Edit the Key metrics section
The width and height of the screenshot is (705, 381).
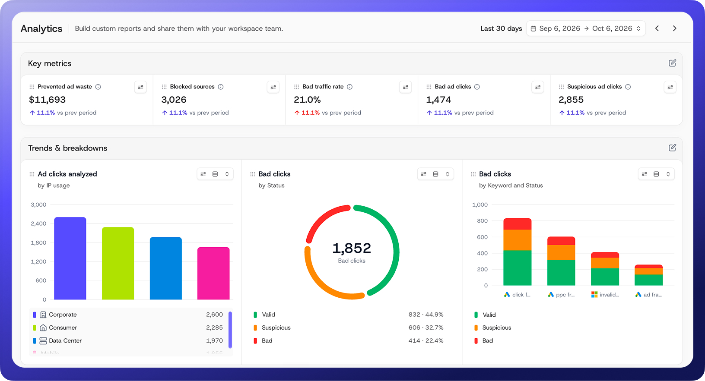point(672,63)
